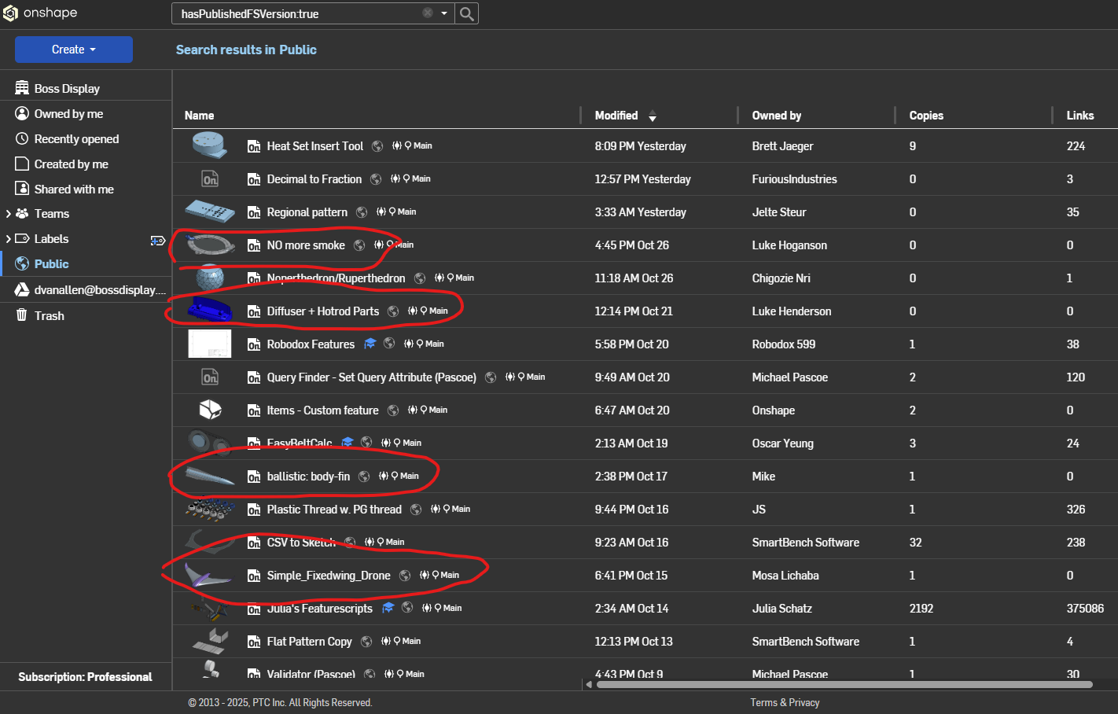Click the Regional pattern thumbnail
Image resolution: width=1118 pixels, height=714 pixels.
tap(210, 212)
